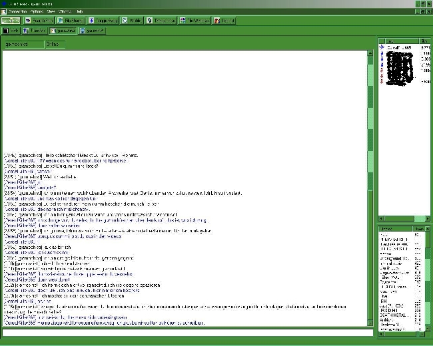433x346 pixels.
Task: Click the chat log scroll down arrow
Action: pos(370,323)
